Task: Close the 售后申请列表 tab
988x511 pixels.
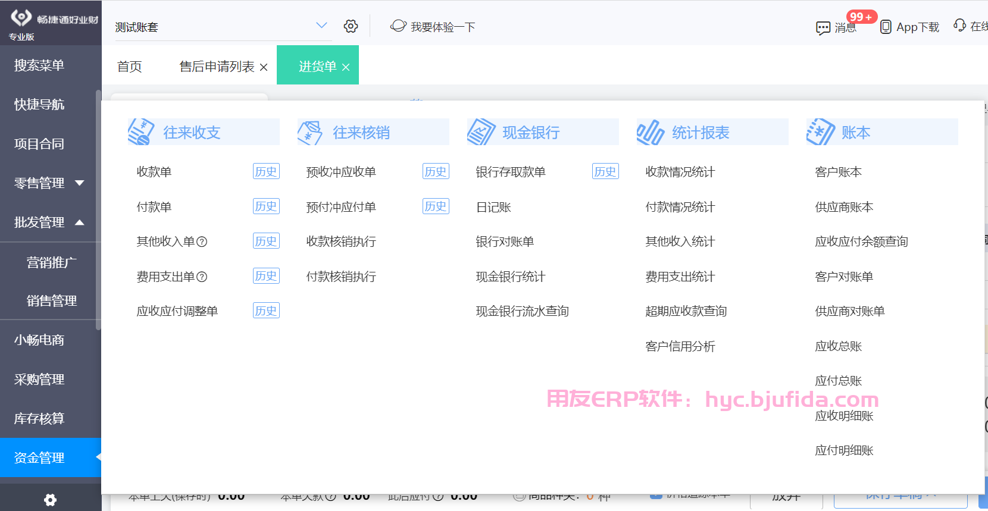Action: (264, 67)
